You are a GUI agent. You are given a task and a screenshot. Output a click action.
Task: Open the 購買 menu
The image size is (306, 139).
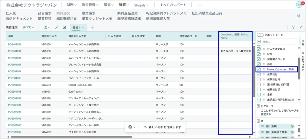pyautogui.click(x=124, y=5)
